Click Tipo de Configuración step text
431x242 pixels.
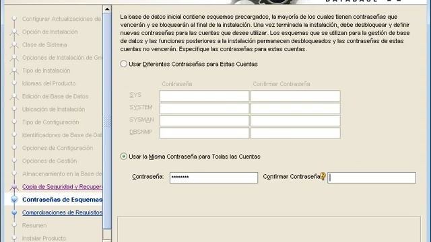(x=51, y=122)
